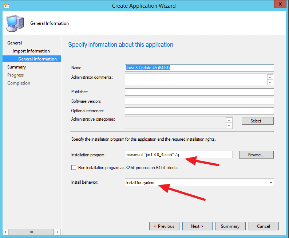Viewport: 289px width, 238px height.
Task: Click the computer icon in header
Action: pyautogui.click(x=15, y=23)
